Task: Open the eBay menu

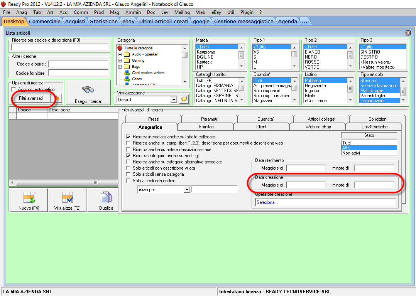Action: (x=216, y=12)
